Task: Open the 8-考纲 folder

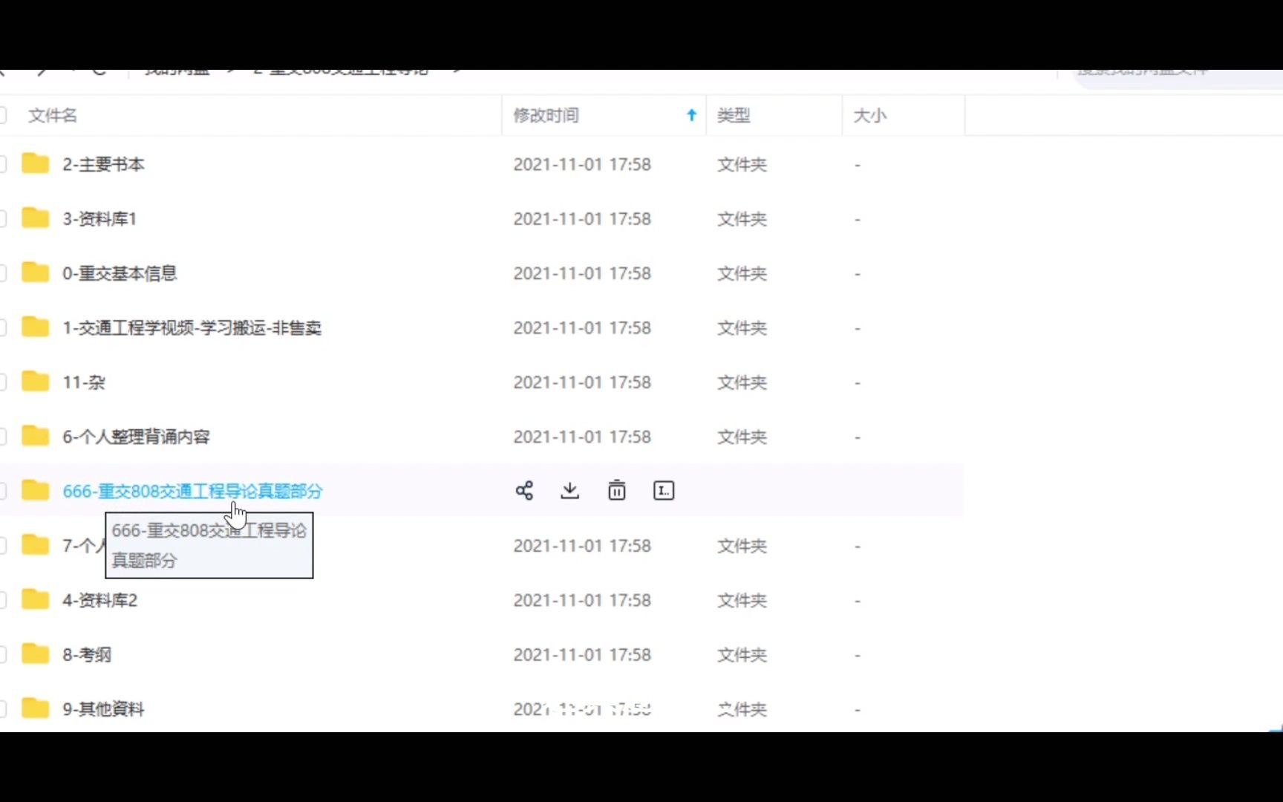Action: 87,655
